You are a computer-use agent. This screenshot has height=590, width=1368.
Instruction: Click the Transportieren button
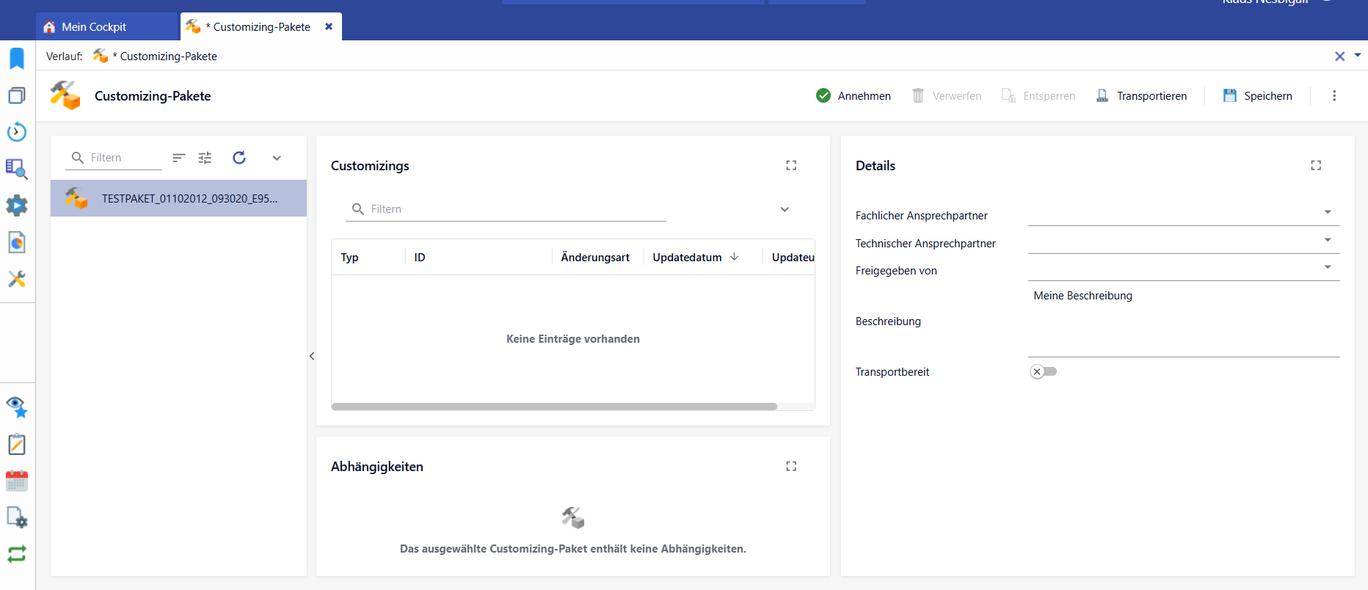tap(1141, 96)
